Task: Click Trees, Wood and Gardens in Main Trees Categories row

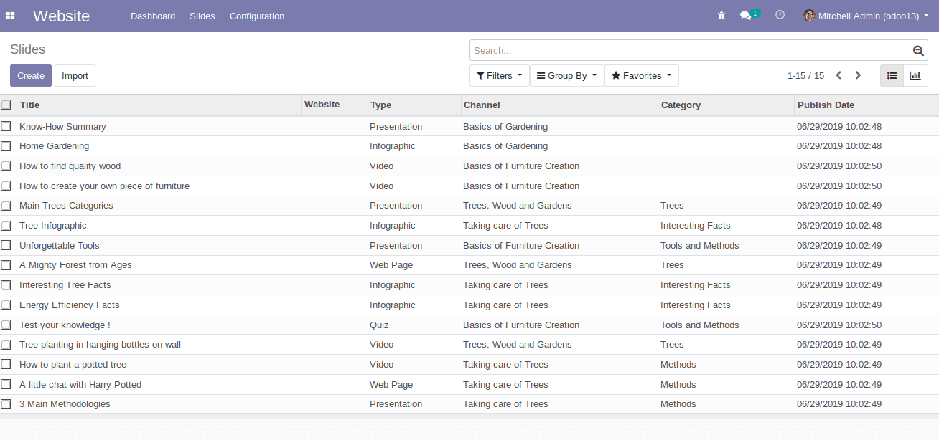Action: point(518,206)
